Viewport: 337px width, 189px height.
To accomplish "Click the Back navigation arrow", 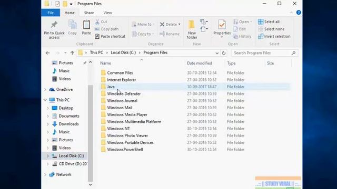I will [x=48, y=52].
